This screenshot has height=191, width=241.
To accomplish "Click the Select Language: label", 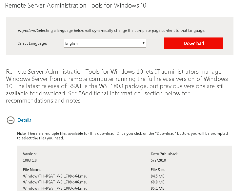I will point(32,43).
